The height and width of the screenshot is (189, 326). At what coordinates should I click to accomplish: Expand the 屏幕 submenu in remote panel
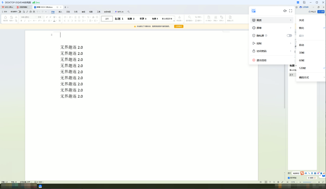[x=272, y=28]
